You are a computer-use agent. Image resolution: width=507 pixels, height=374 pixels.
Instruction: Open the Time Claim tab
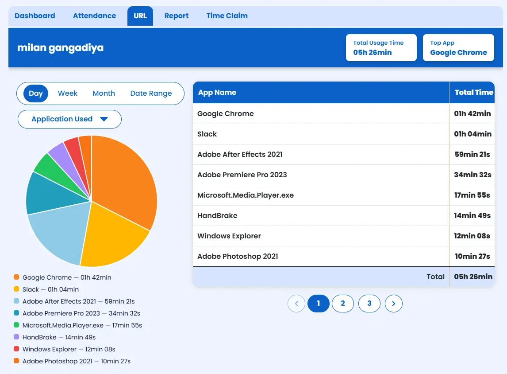[x=227, y=16]
